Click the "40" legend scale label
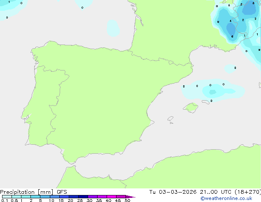The image size is (261, 202). click(x=108, y=200)
